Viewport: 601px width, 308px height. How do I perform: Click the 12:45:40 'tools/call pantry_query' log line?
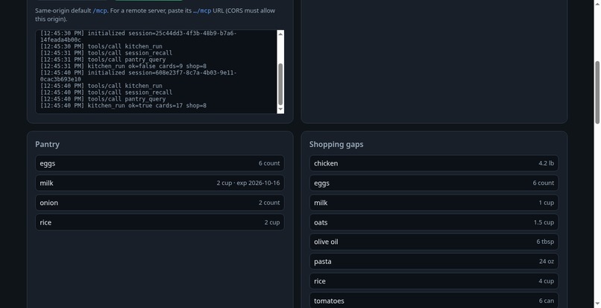pyautogui.click(x=103, y=99)
